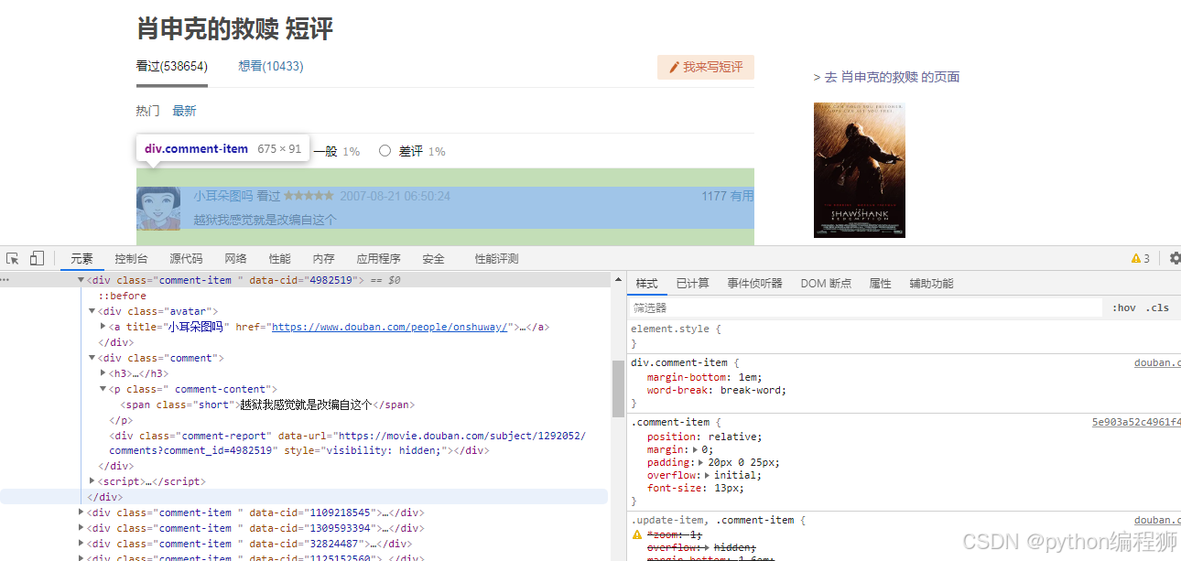Screen dimensions: 1181x561
Task: Open the 去 肖申克的救赎 的页面 link
Action: [x=886, y=77]
